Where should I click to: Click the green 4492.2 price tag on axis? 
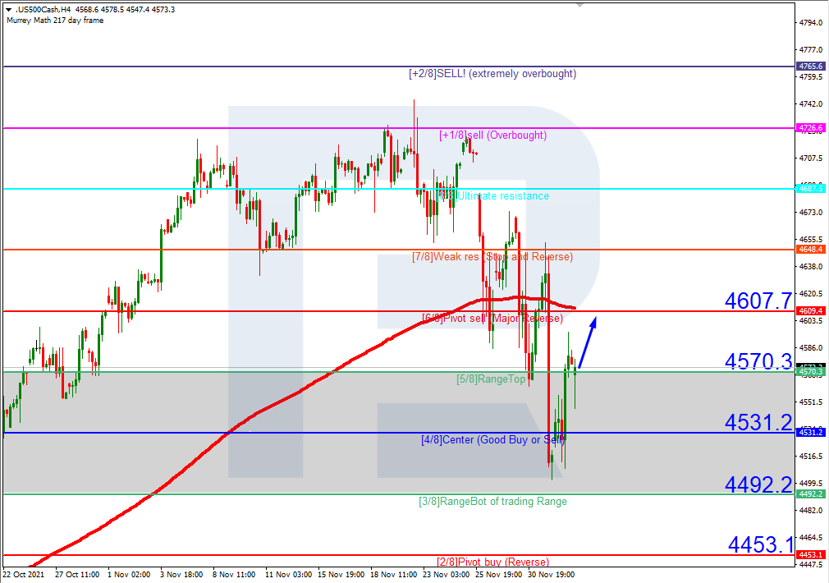pyautogui.click(x=810, y=493)
